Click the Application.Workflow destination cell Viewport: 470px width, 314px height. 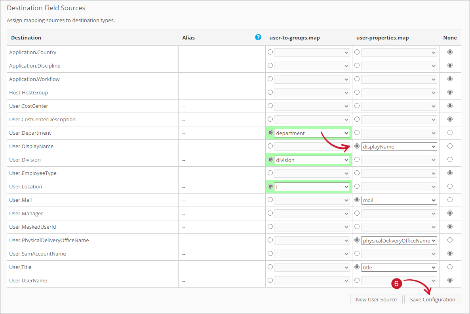pos(93,79)
